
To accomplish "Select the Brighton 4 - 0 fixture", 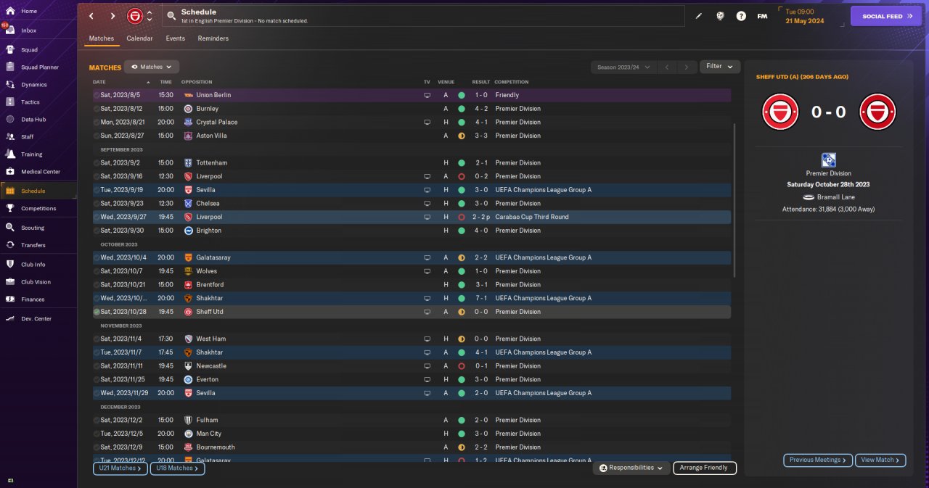I will coord(412,231).
